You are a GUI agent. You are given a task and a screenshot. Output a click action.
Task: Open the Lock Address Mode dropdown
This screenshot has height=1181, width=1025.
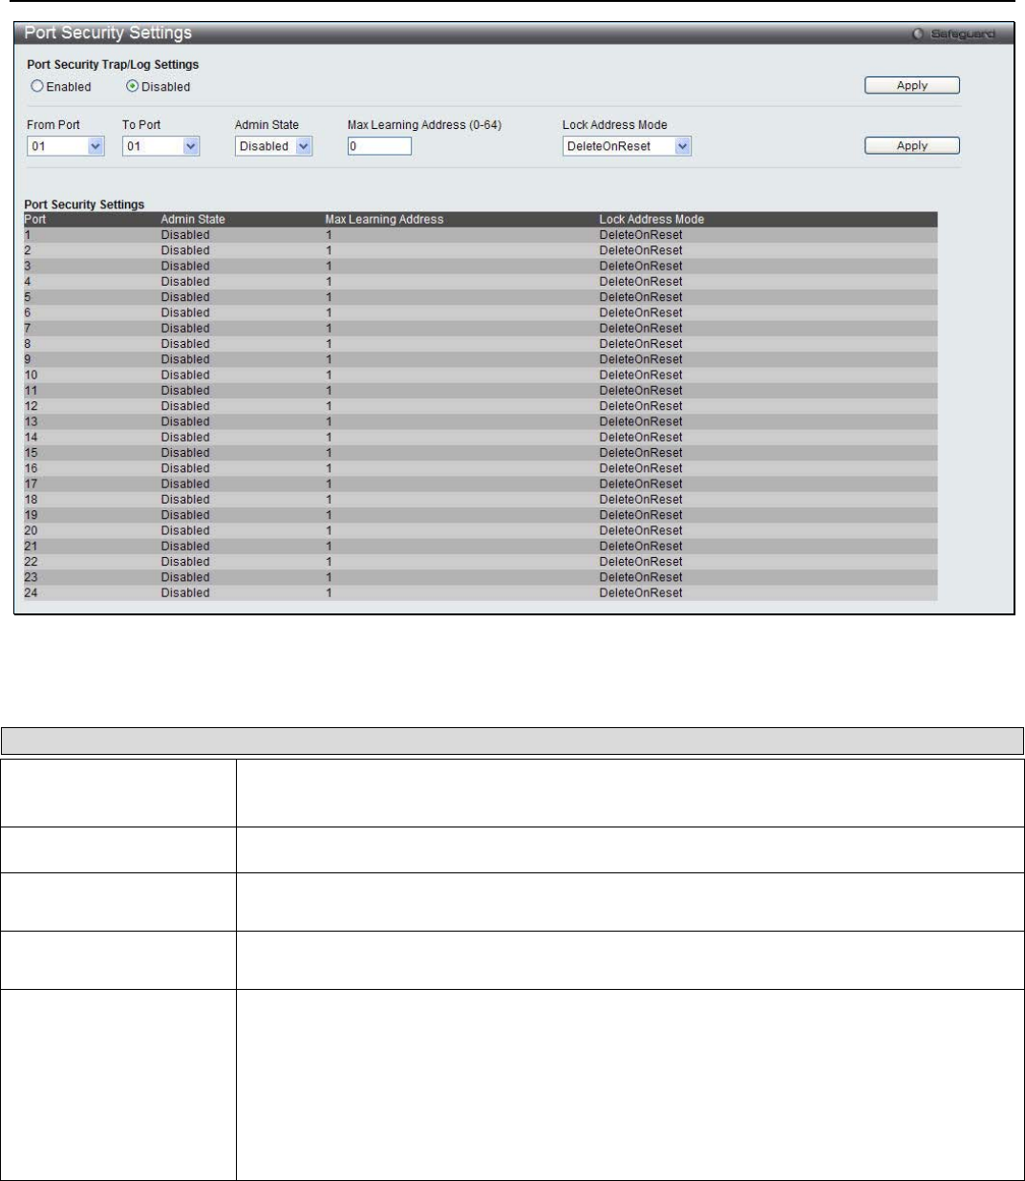[627, 146]
